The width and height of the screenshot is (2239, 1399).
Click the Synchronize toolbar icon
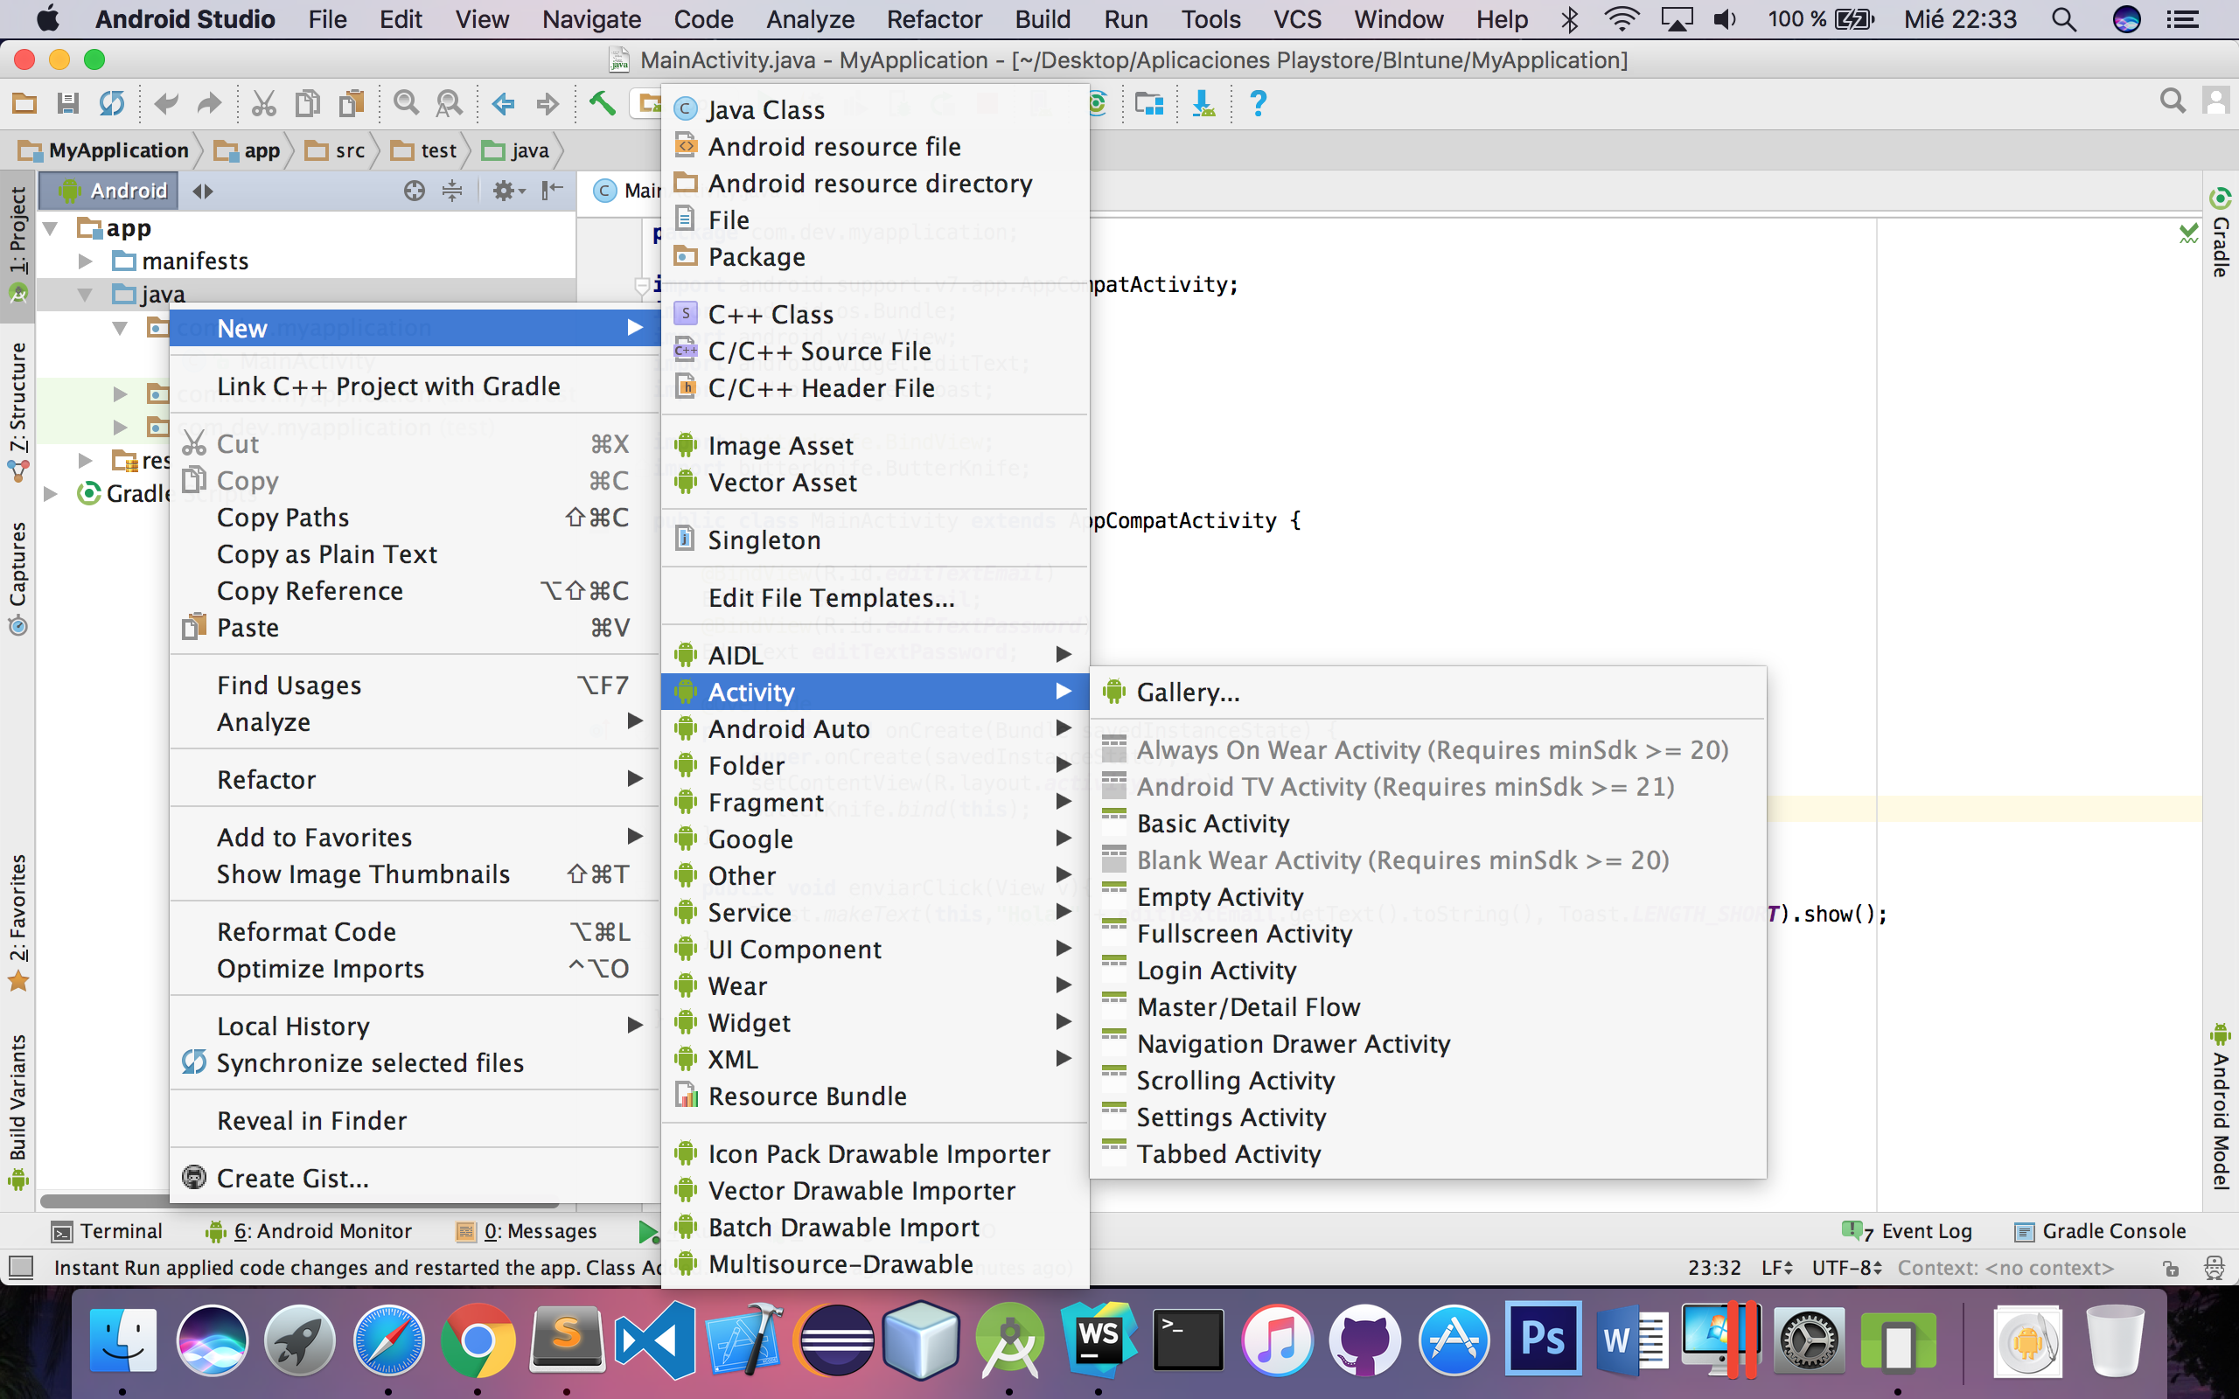112,102
